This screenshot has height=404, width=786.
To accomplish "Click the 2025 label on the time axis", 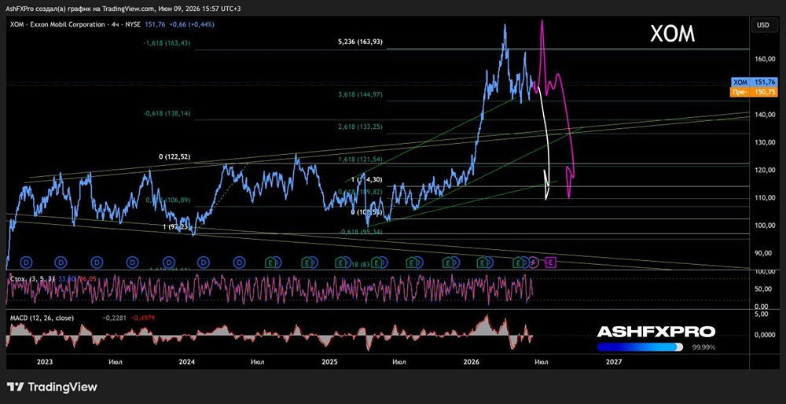I will [329, 362].
